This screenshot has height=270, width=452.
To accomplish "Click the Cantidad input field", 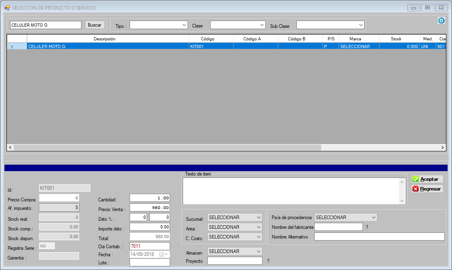I will [149, 198].
